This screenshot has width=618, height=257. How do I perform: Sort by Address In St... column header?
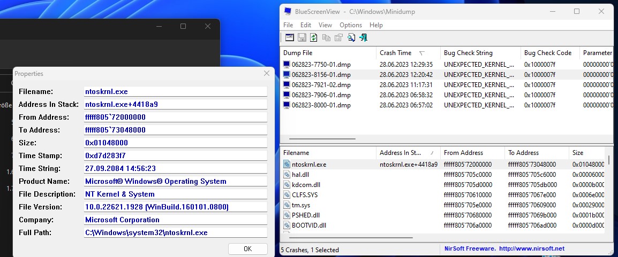[x=408, y=152]
